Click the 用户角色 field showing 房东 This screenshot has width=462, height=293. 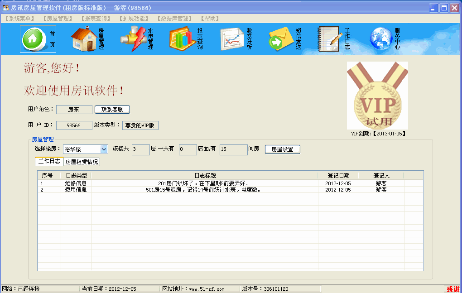pyautogui.click(x=74, y=110)
